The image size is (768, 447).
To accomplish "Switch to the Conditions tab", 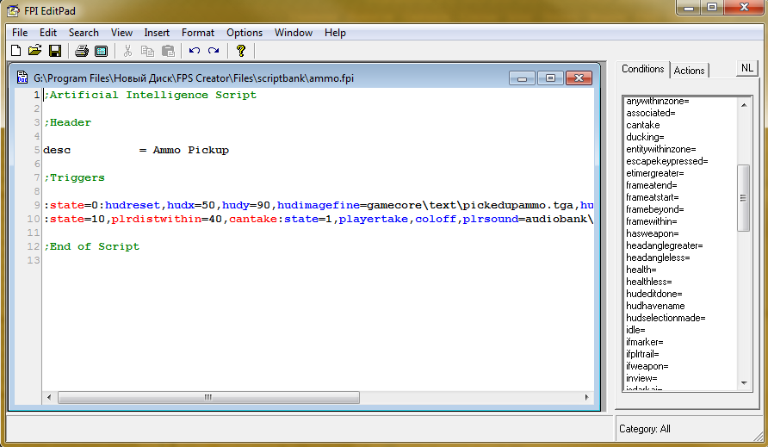I will coord(642,69).
